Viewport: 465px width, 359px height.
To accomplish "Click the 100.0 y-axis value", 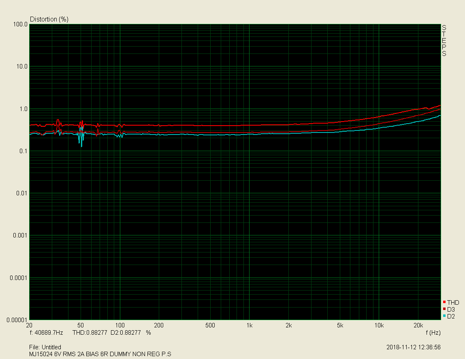I will click(x=20, y=24).
